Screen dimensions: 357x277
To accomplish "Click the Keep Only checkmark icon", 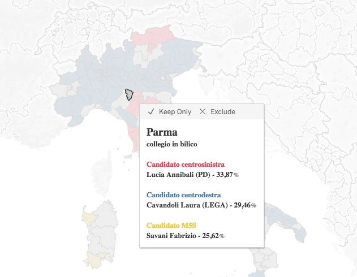I will pos(150,112).
